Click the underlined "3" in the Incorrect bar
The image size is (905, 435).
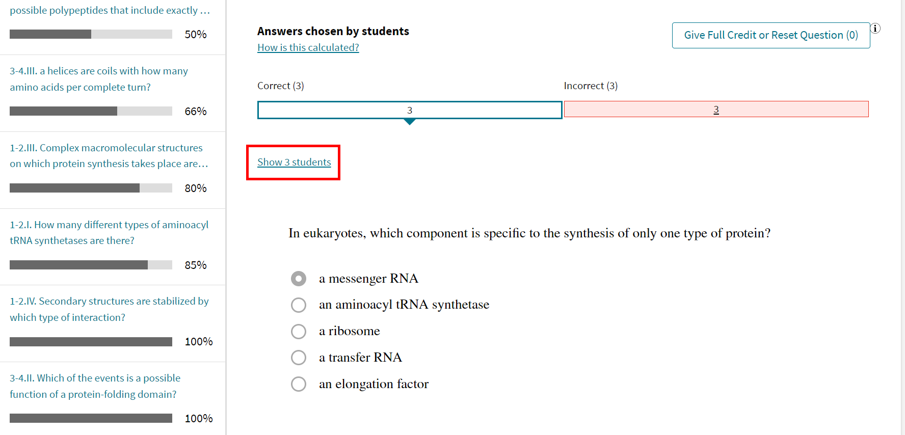click(x=716, y=109)
